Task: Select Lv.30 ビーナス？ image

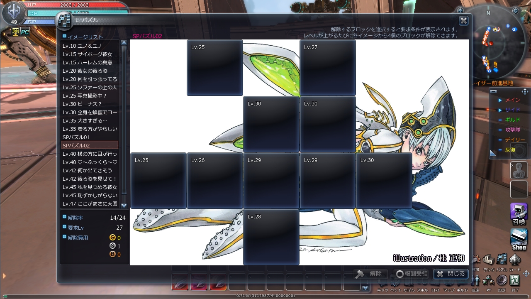Action: [x=90, y=104]
